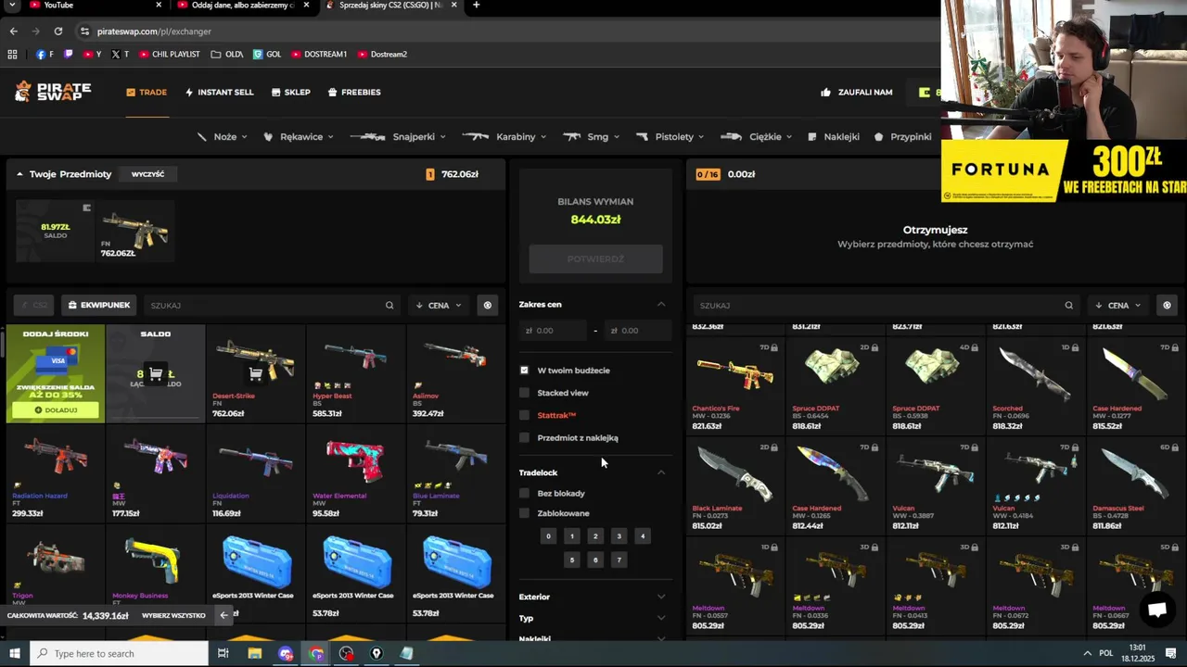
Task: Select the Water Elemental inventory item
Action: [356, 473]
